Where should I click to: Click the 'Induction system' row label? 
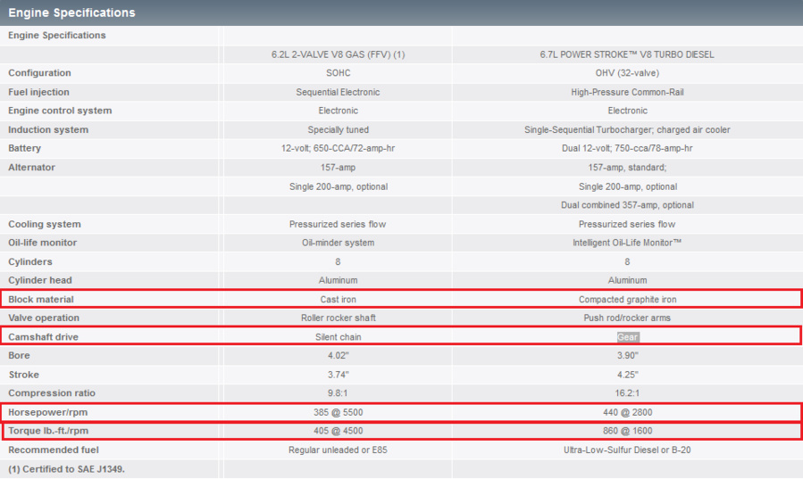48,130
